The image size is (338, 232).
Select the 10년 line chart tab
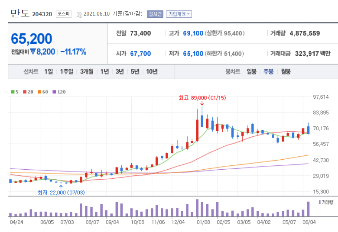coord(152,71)
